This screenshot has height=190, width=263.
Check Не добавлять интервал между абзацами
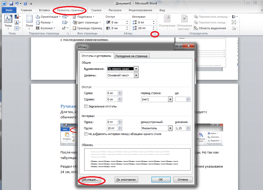(86, 134)
